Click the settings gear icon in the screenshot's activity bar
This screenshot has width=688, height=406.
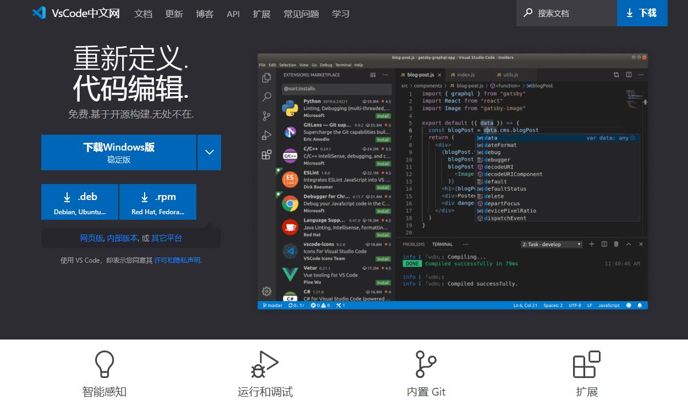(267, 291)
